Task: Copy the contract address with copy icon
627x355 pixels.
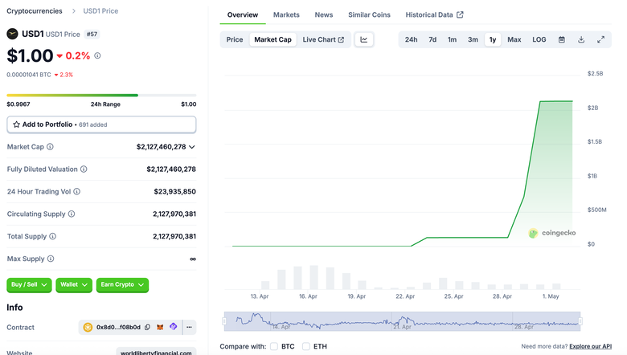Action: [x=148, y=327]
